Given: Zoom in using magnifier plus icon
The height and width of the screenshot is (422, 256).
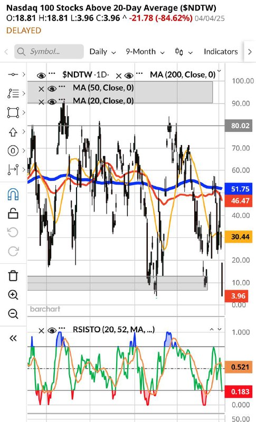Looking at the screenshot, I should coord(13,295).
